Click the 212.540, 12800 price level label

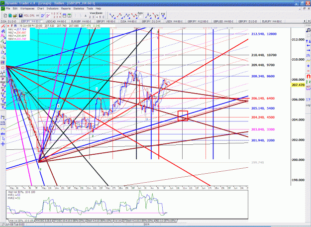264,34
